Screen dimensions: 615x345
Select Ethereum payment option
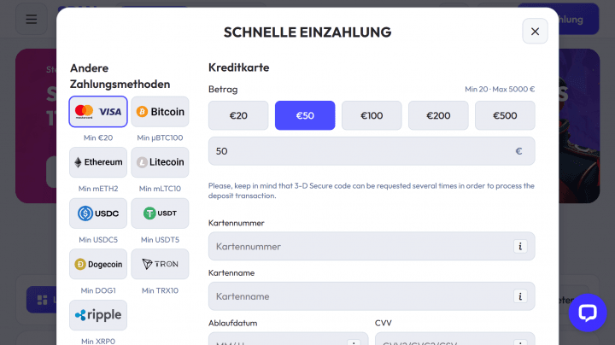coord(98,162)
